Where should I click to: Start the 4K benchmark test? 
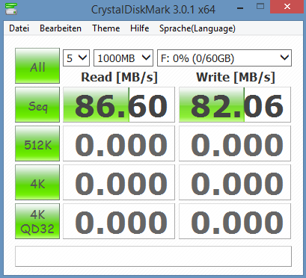(37, 182)
